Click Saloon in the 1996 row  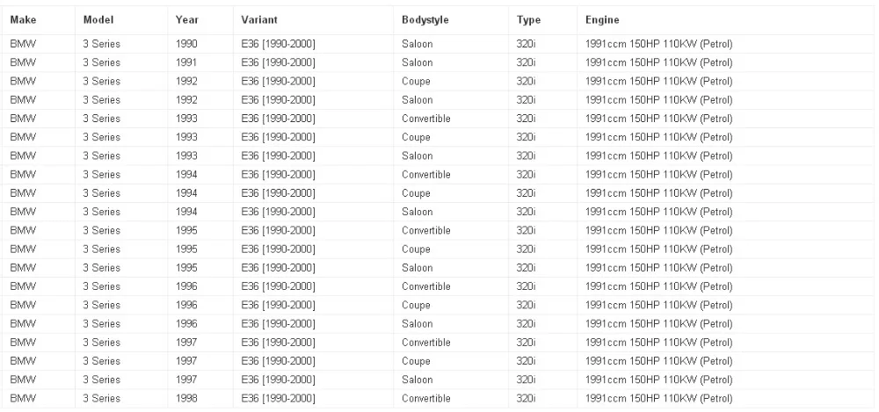tap(417, 324)
